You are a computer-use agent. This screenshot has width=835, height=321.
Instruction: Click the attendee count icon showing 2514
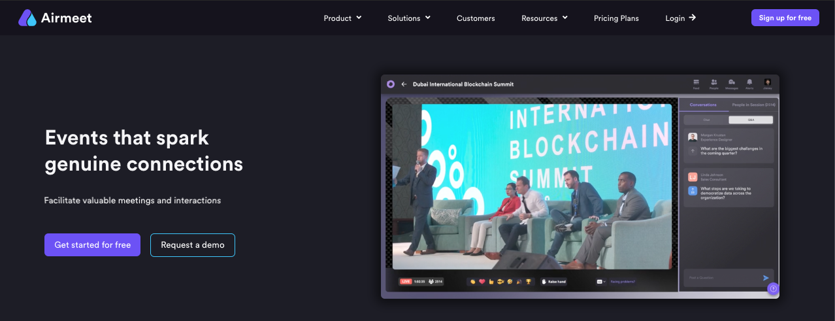431,282
